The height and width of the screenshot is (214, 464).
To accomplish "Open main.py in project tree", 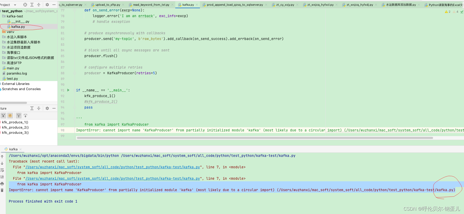I will [x=13, y=68].
